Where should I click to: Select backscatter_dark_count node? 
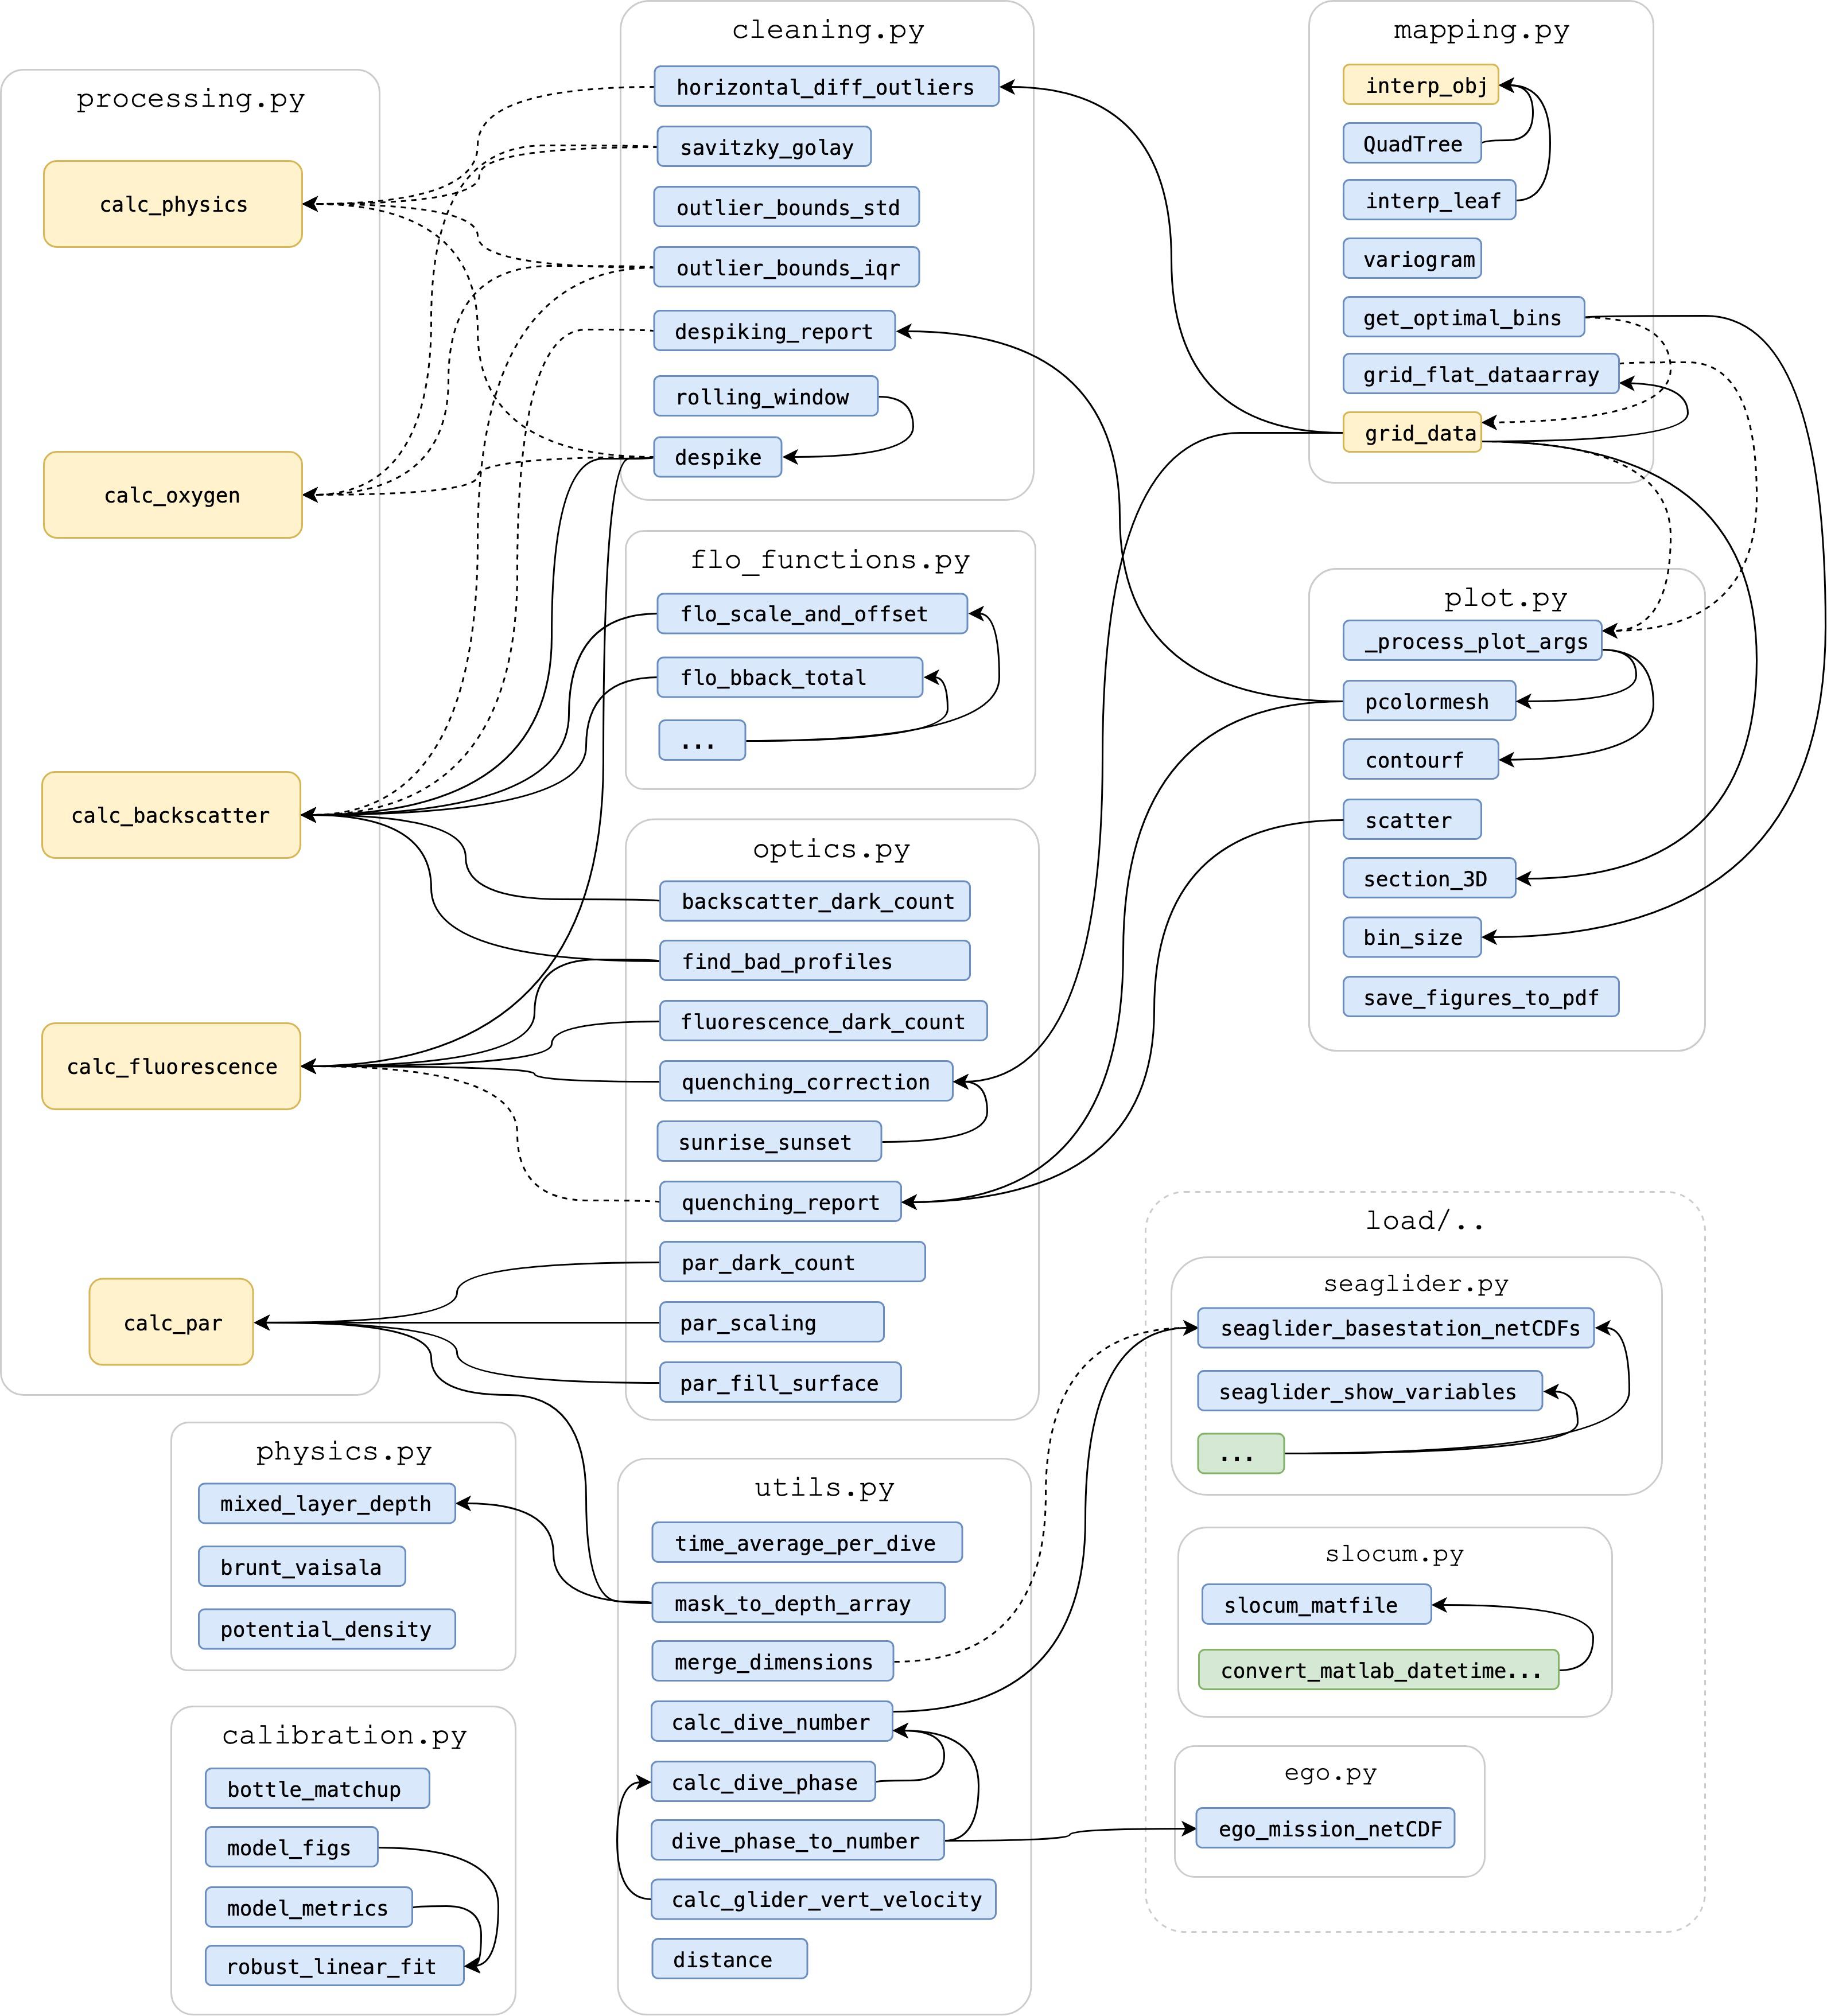(815, 901)
